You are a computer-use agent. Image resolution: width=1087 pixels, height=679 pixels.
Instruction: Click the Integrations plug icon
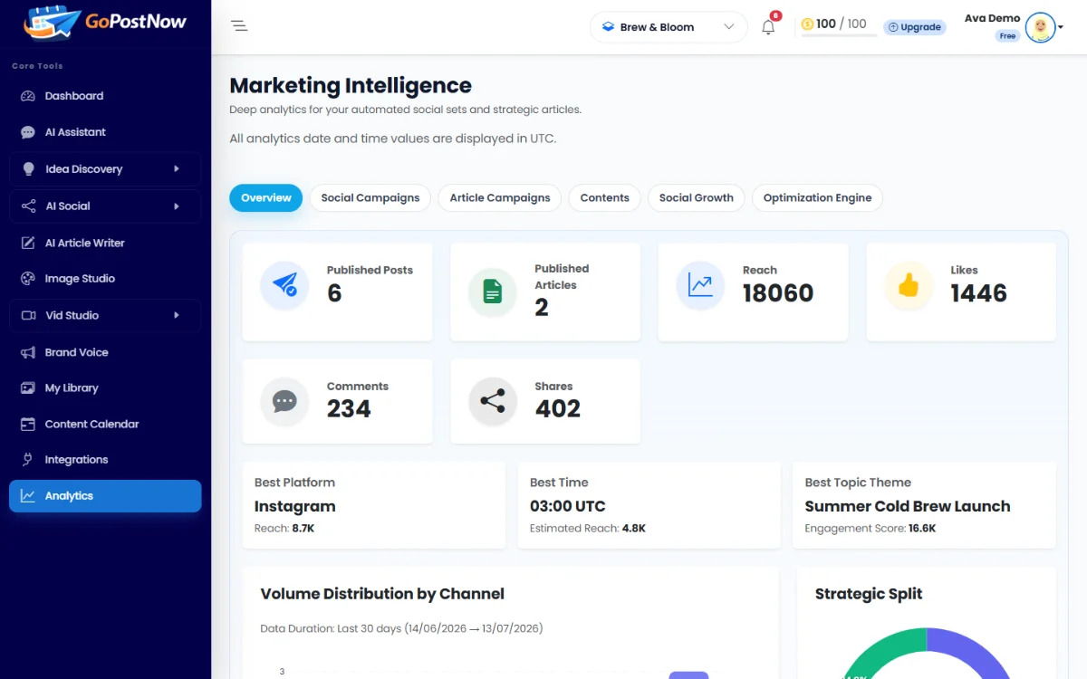tap(28, 460)
